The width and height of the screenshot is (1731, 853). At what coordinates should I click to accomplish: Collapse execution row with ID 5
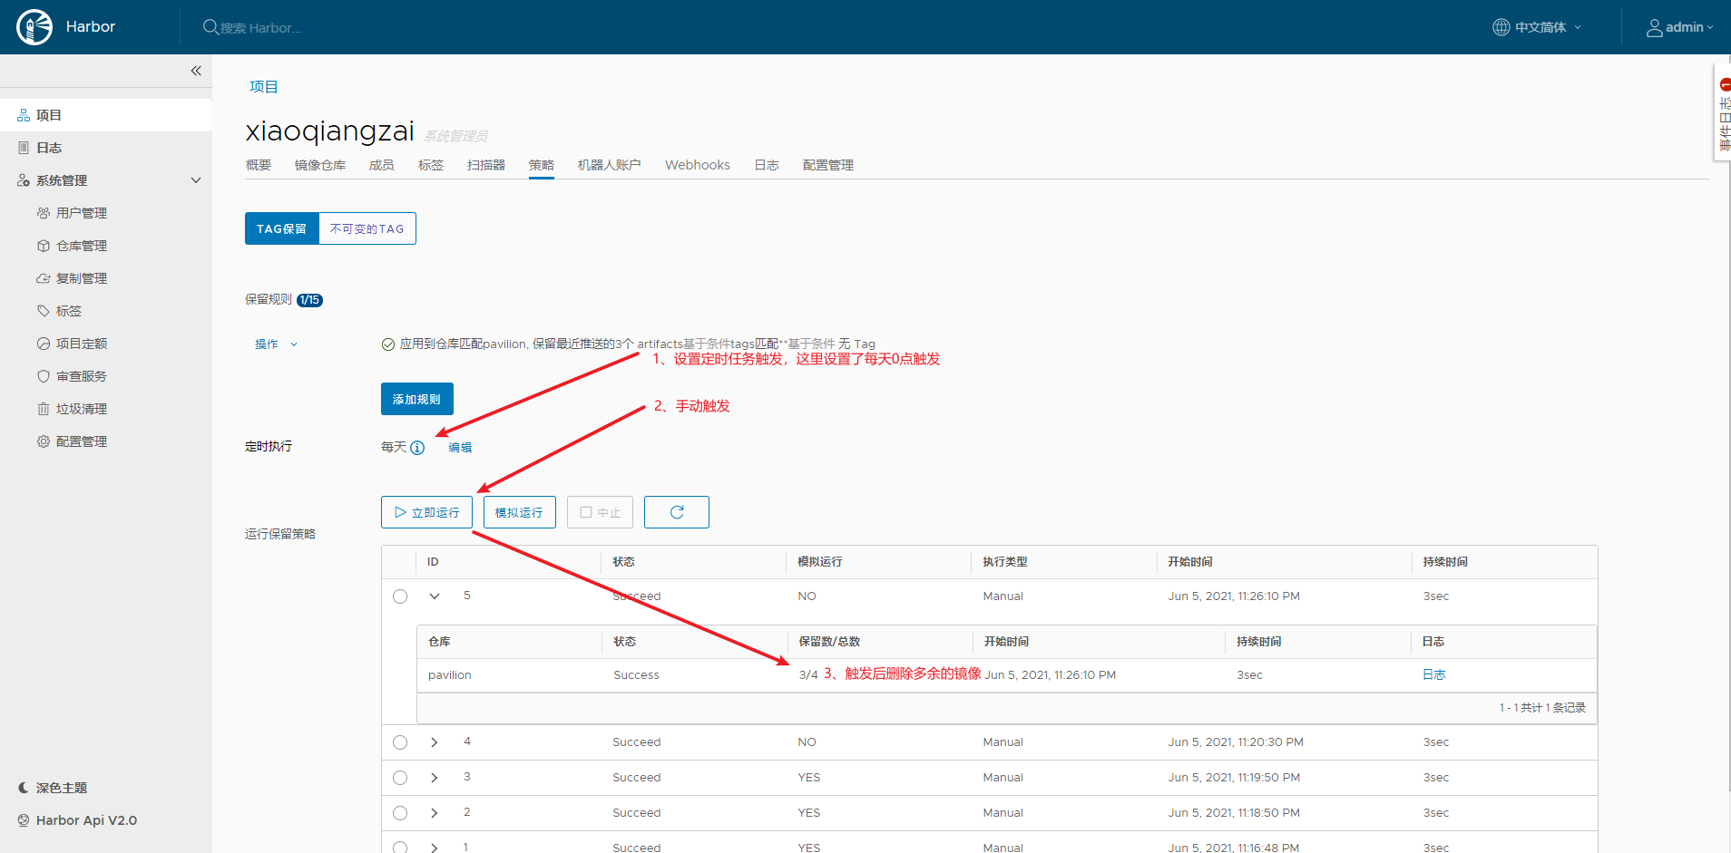click(435, 596)
